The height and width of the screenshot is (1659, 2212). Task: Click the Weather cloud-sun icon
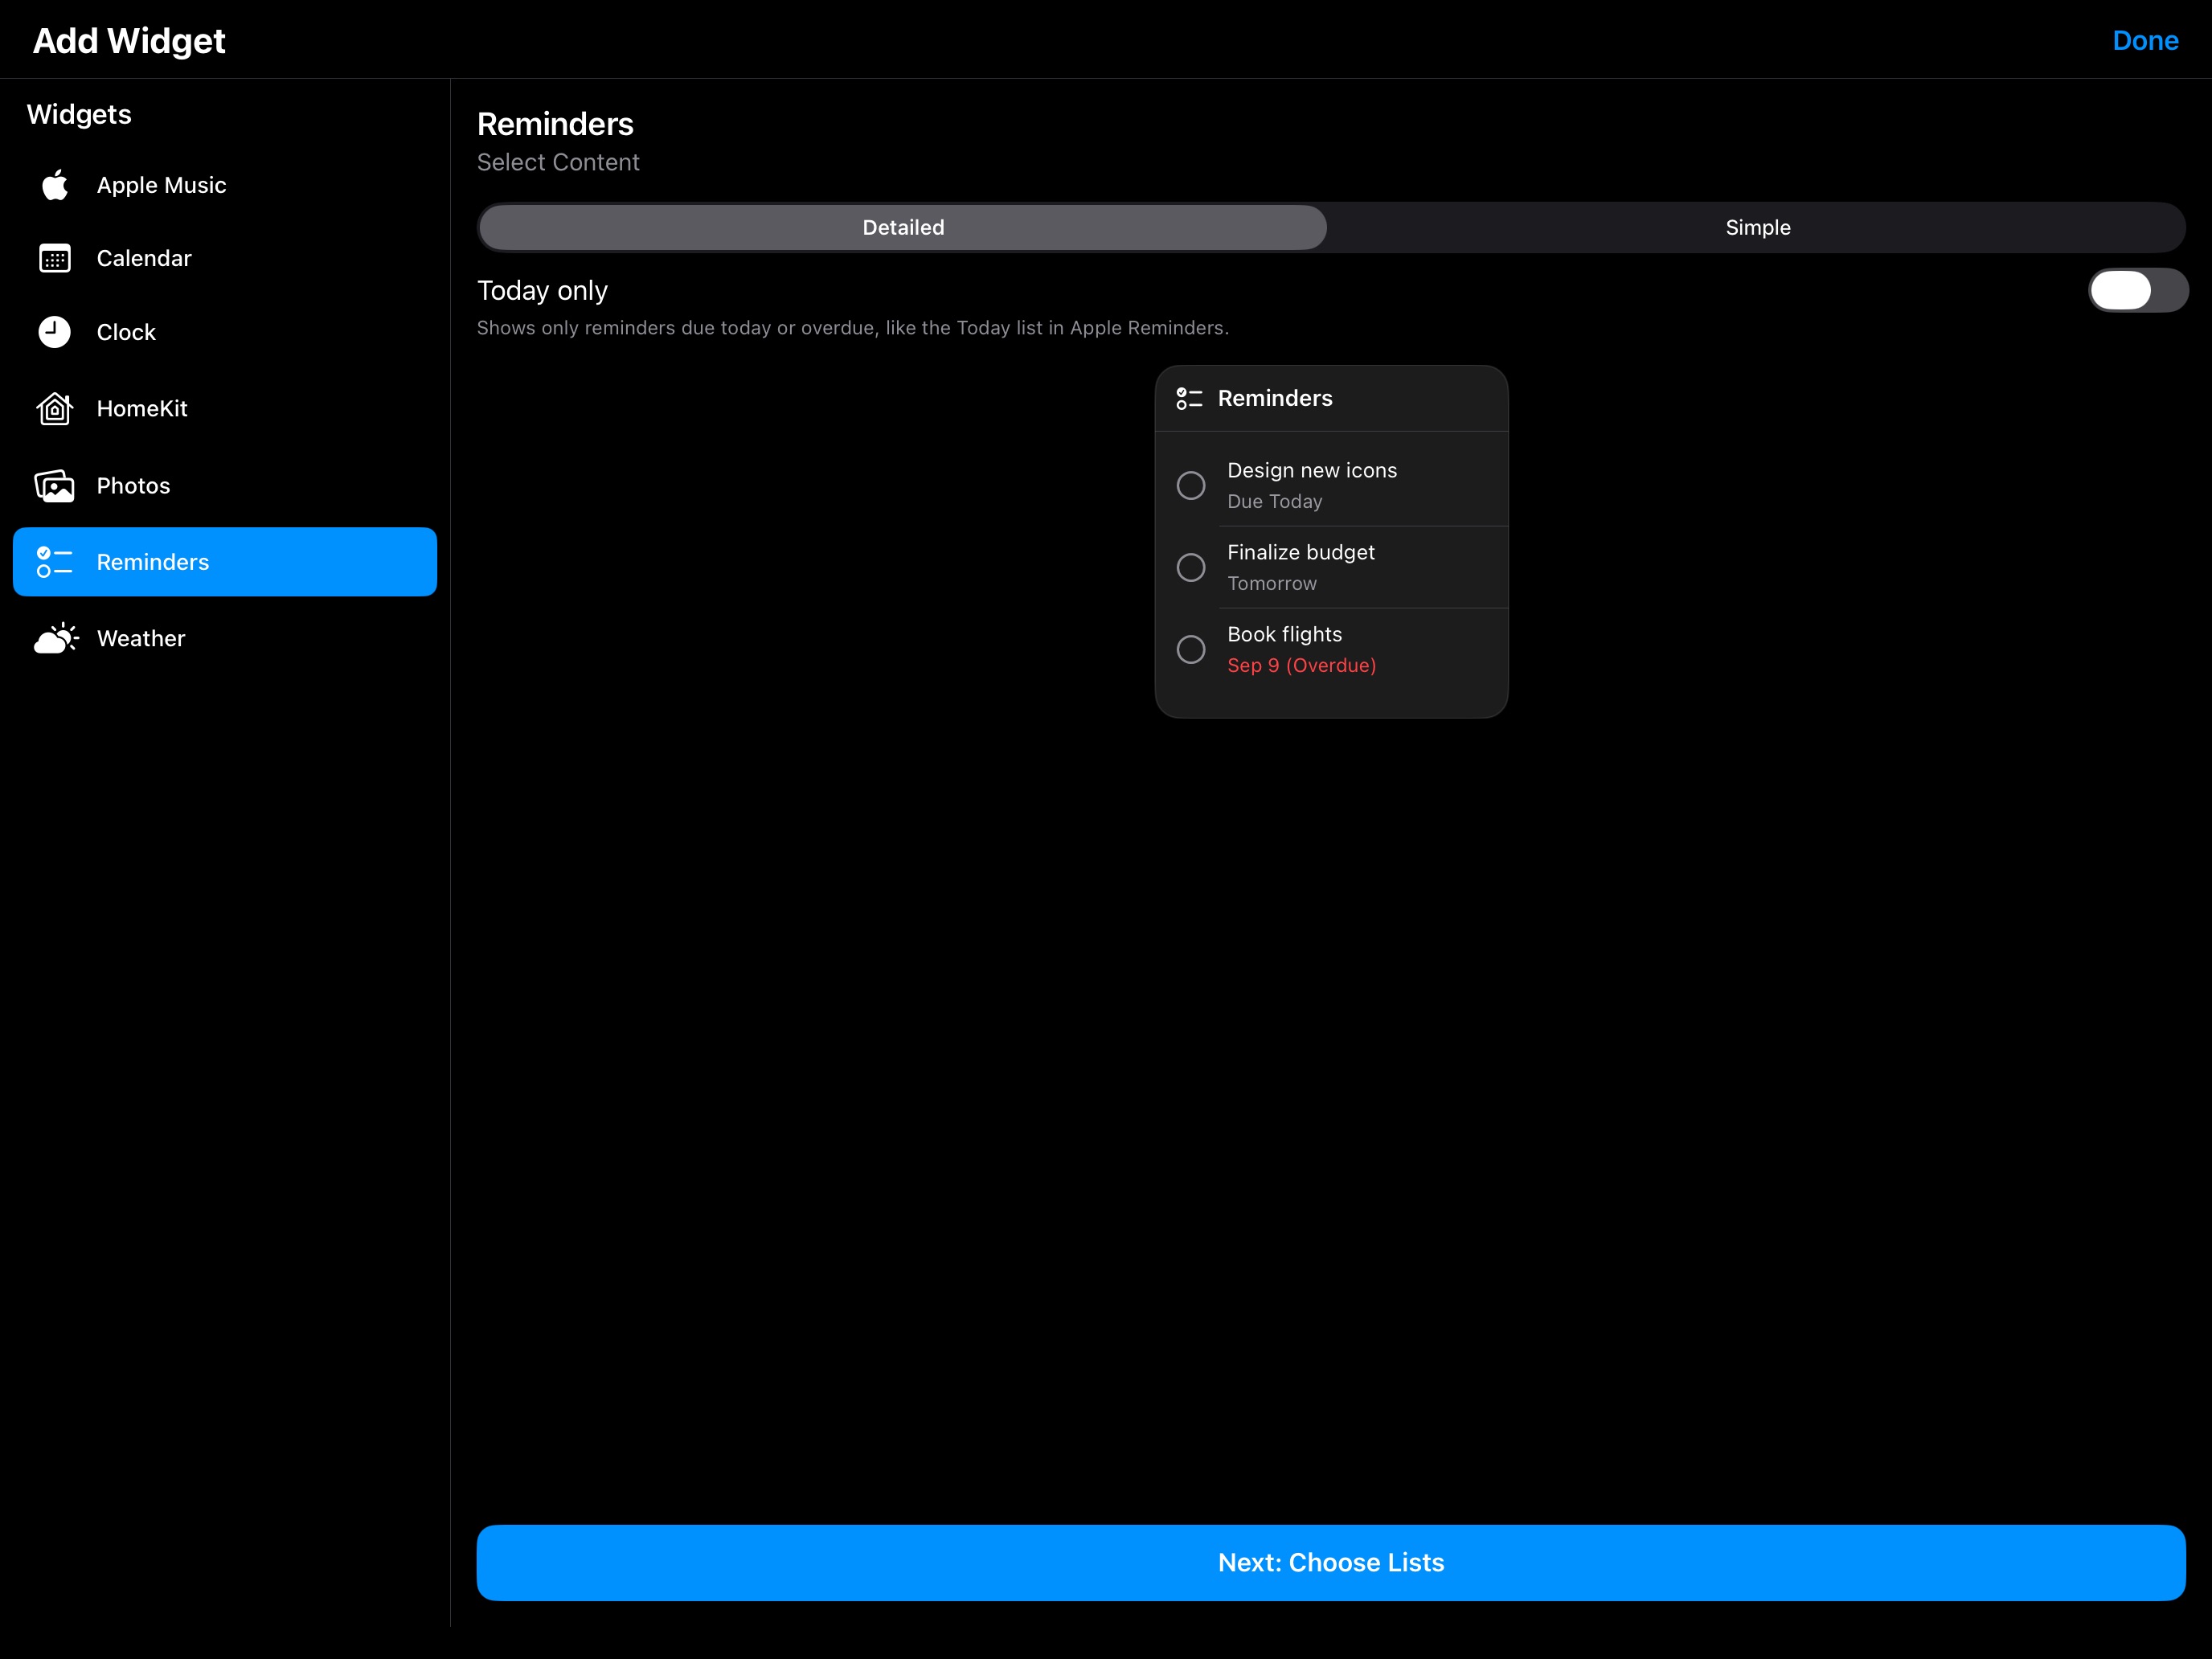point(56,638)
